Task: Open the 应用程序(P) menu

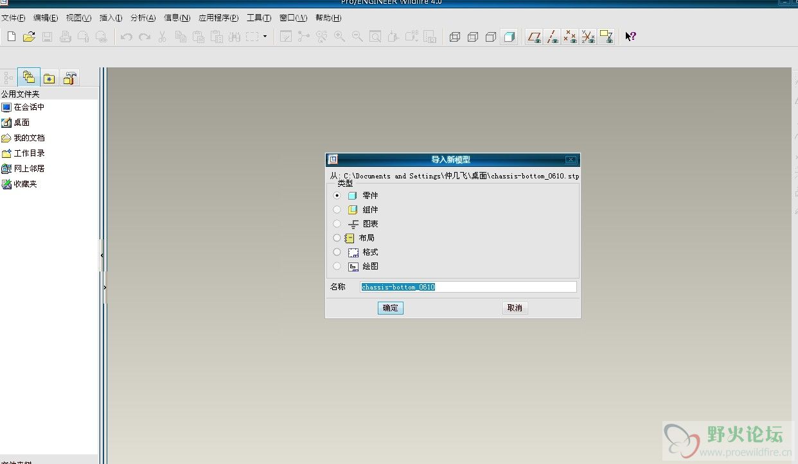Action: (x=218, y=18)
